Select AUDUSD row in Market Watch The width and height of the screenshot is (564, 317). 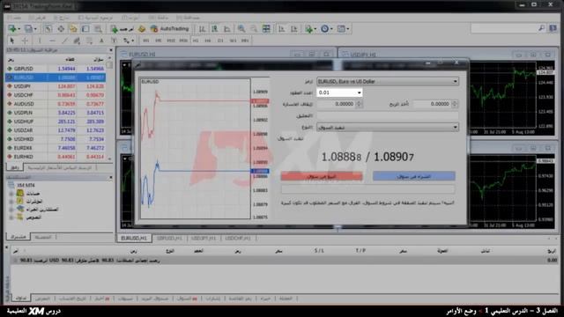tap(56, 104)
